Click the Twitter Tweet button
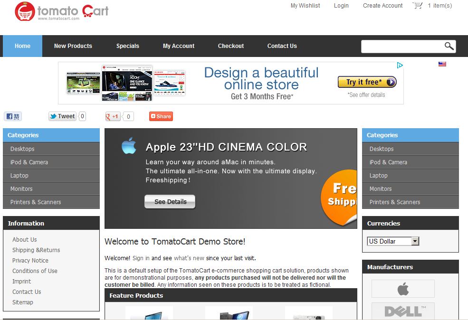 coord(63,116)
